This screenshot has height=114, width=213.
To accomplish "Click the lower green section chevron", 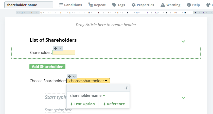I will (183, 98).
